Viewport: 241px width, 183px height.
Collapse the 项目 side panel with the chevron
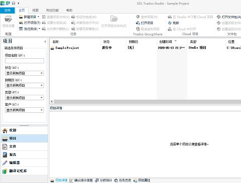point(45,42)
